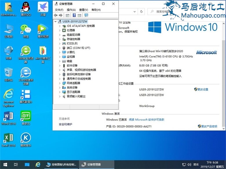
Task: Expand the 处理器 tree node
Action: tap(60, 30)
